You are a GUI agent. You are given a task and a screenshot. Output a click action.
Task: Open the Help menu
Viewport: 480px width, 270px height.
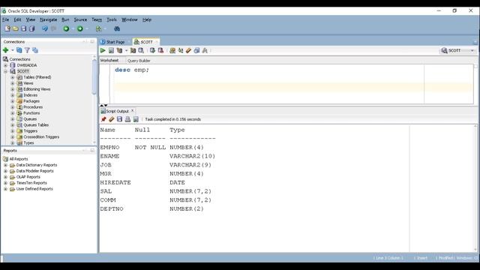coord(147,19)
